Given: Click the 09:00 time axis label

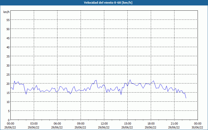Looking at the screenshot, I should point(81,123).
